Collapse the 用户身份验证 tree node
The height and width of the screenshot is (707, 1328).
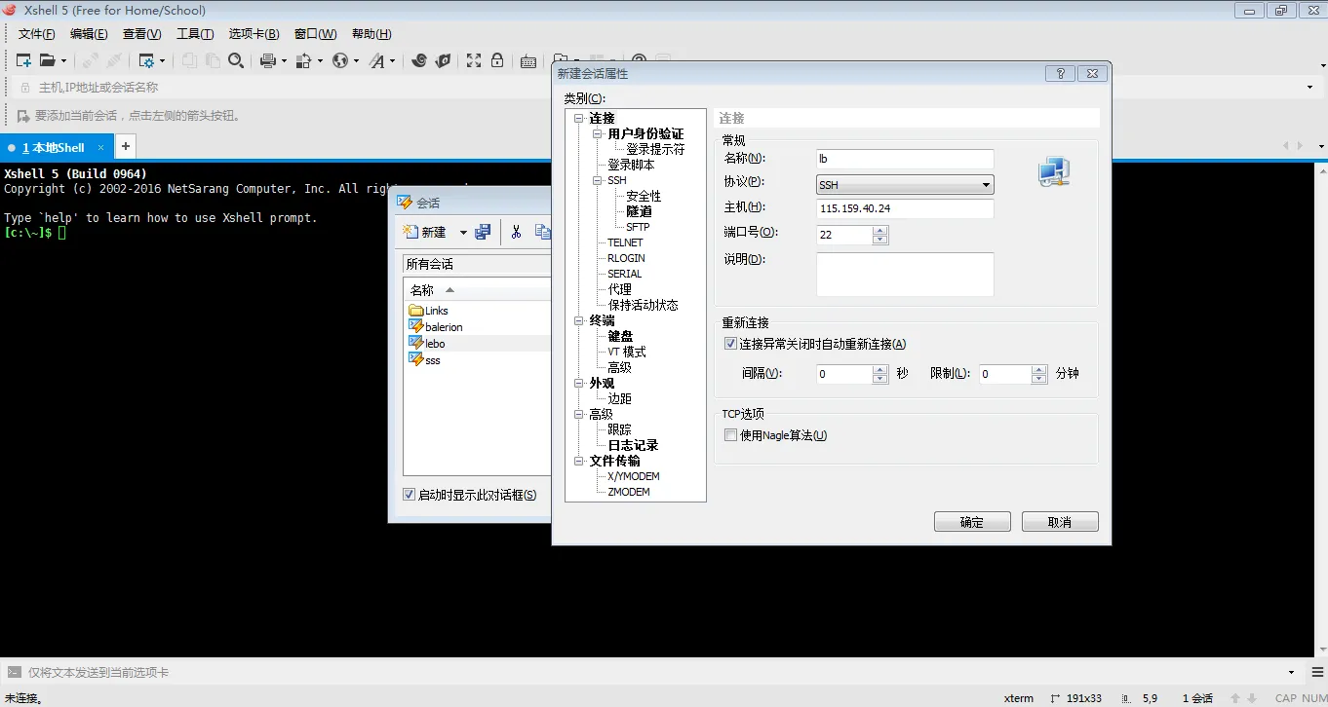tap(598, 133)
